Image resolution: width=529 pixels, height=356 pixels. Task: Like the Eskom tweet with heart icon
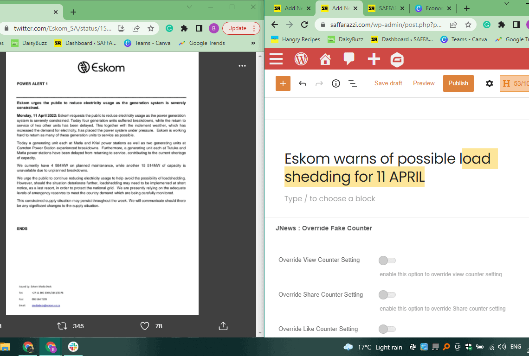[145, 326]
